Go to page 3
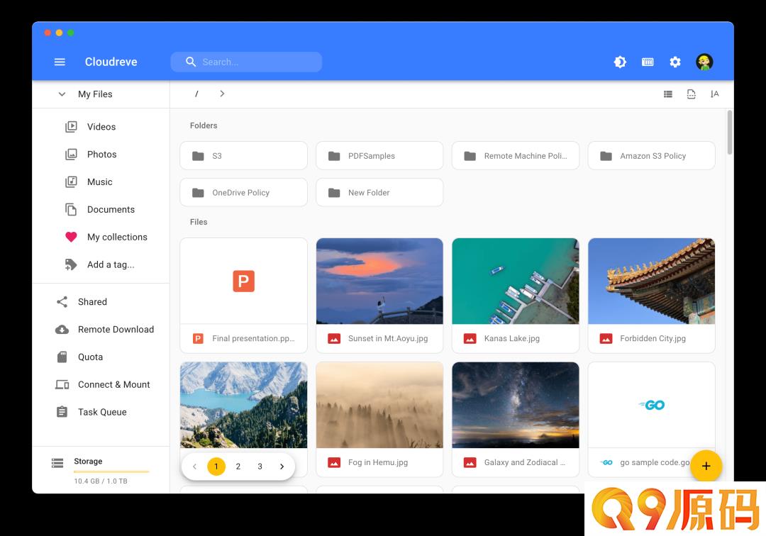 [260, 467]
